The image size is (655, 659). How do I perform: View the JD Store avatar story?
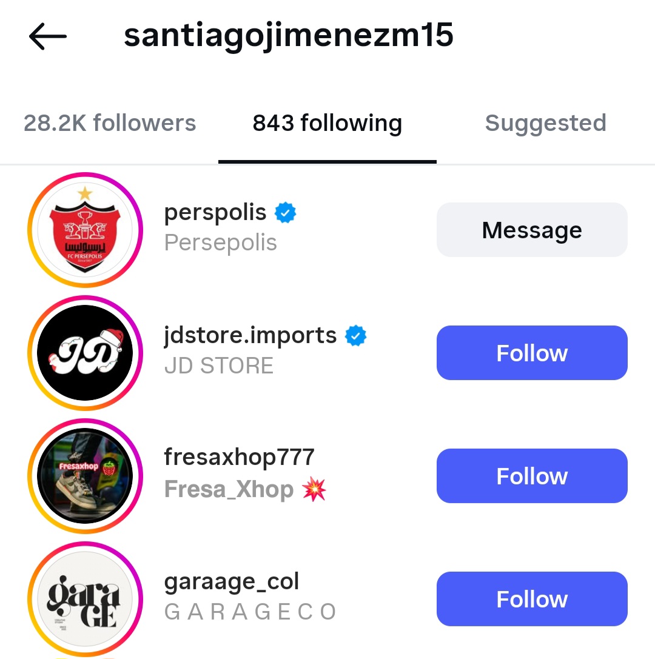(x=85, y=353)
